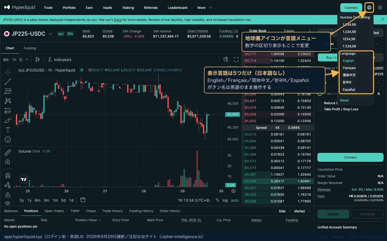Select the ruler measure tool
387x241 pixels.
(x=8, y=152)
